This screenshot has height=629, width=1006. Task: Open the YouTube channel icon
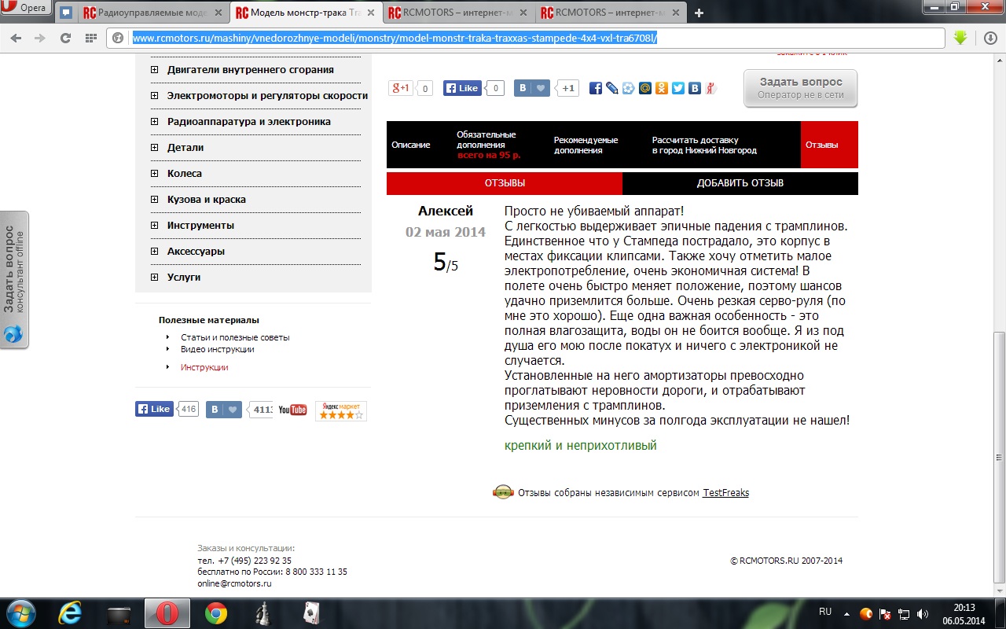point(292,410)
